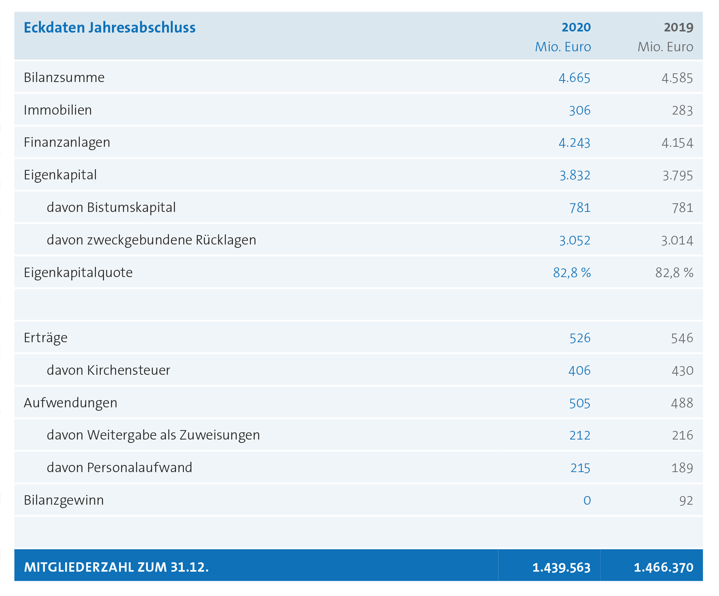The height and width of the screenshot is (596, 719).
Task: Select the Finanzanlagen row label
Action: [x=67, y=142]
